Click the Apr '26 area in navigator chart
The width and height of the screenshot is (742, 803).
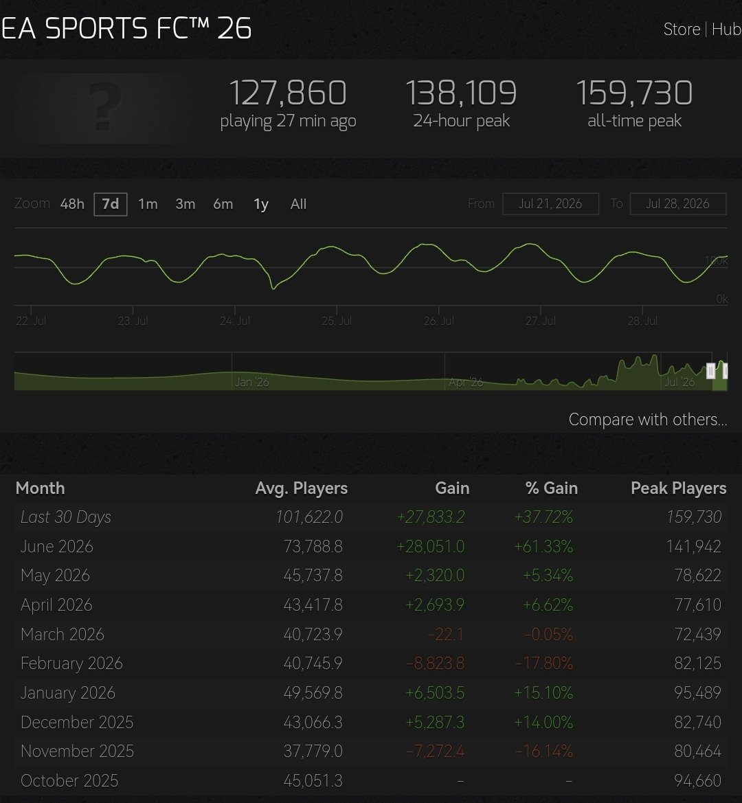(x=466, y=382)
